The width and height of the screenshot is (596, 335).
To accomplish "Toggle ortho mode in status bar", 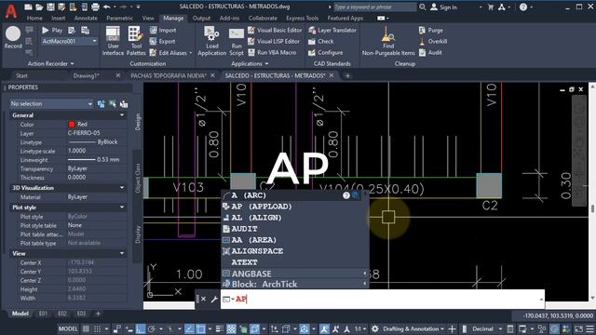I will click(141, 328).
